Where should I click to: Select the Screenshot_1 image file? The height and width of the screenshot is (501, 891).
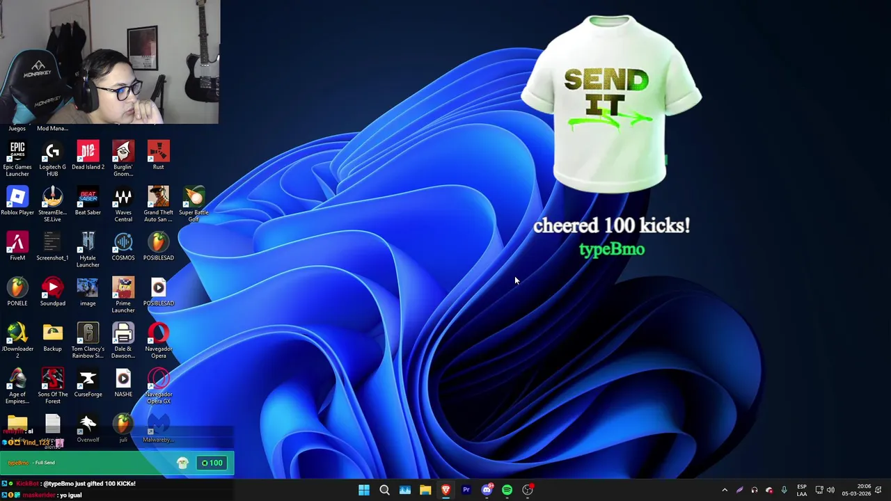tap(52, 246)
